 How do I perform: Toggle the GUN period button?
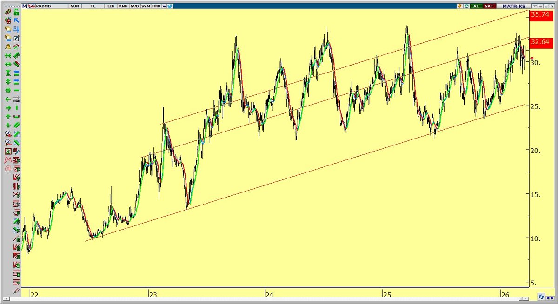coord(75,6)
